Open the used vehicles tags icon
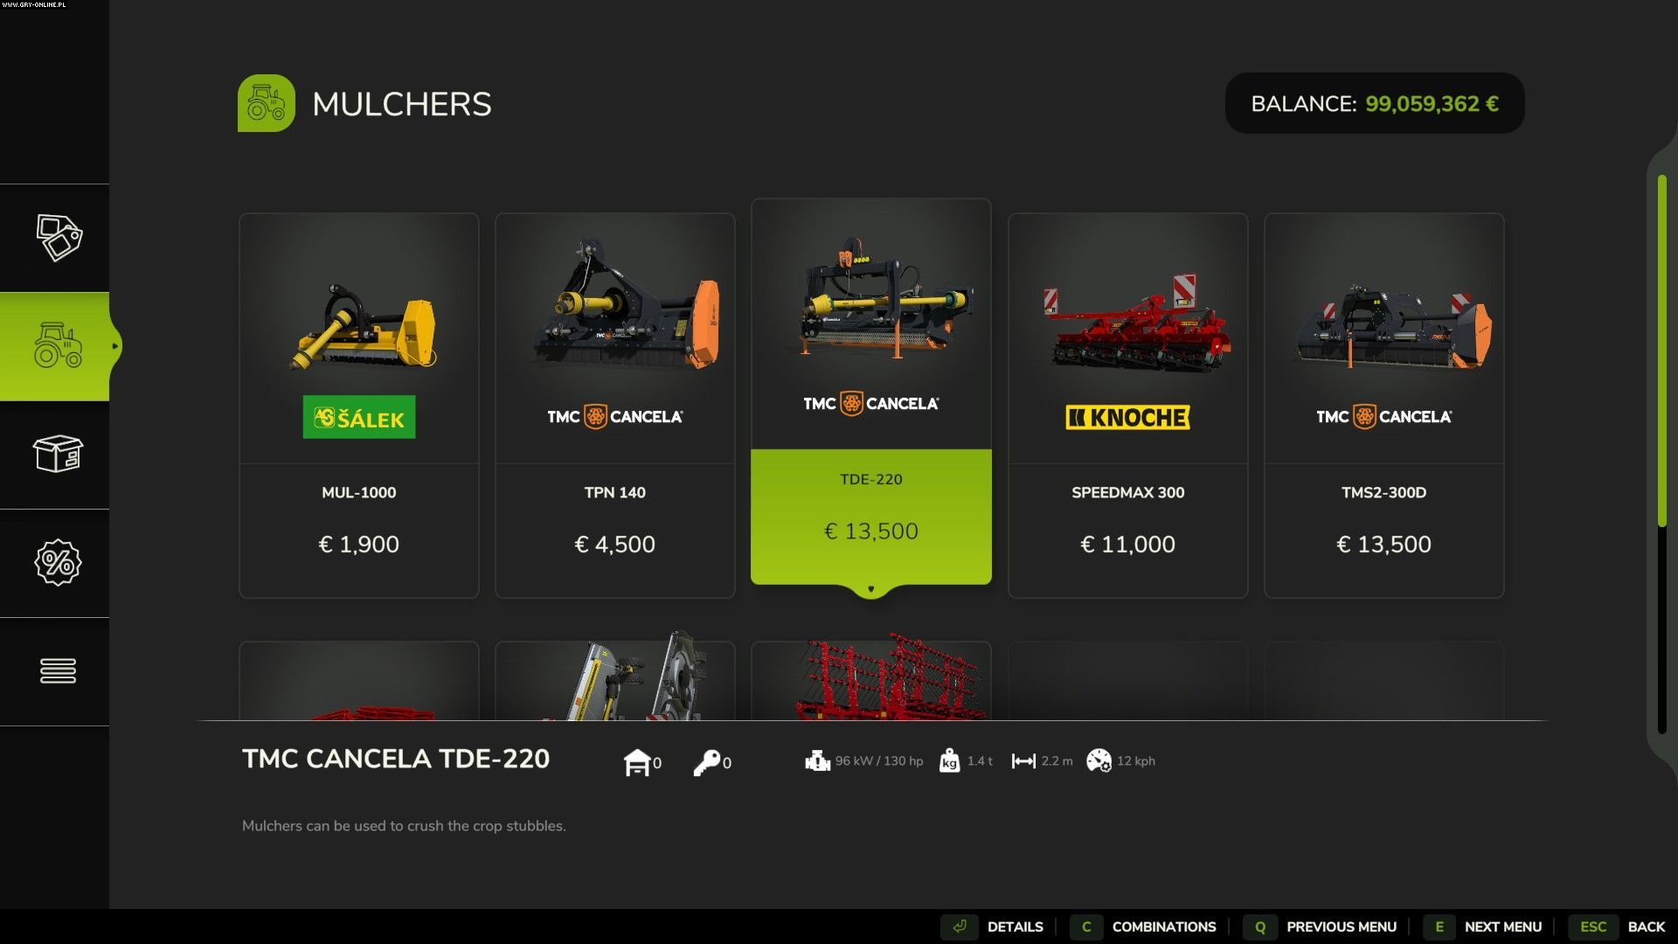1678x944 pixels. [x=59, y=238]
